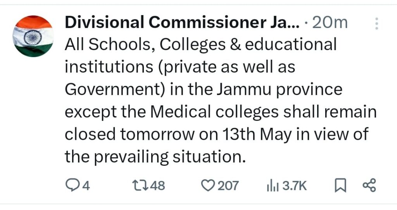Click the 20m timestamp
The image size is (397, 210).
(330, 23)
